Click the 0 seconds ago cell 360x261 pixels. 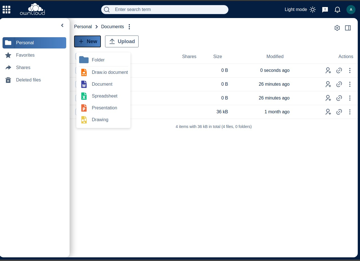point(275,70)
